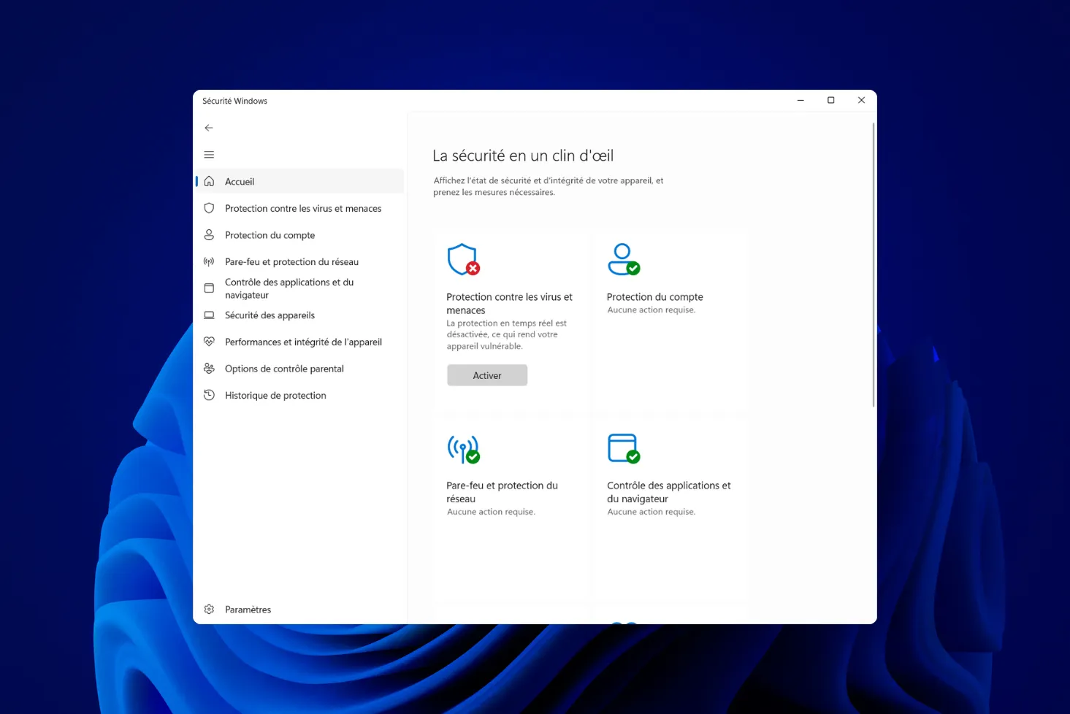Select Sécurité des appareils sidebar item
Screen dimensions: 1070x714
click(270, 315)
